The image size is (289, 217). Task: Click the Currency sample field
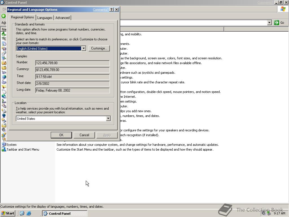tap(73, 70)
